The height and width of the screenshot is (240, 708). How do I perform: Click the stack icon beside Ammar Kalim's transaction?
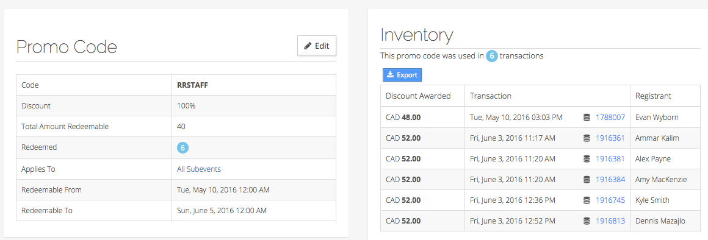[x=587, y=138]
